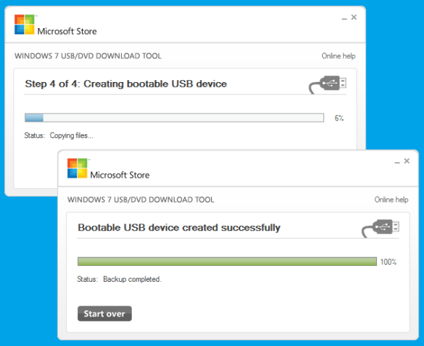424x346 pixels.
Task: Close the front Bootable USB window
Action: [x=407, y=161]
